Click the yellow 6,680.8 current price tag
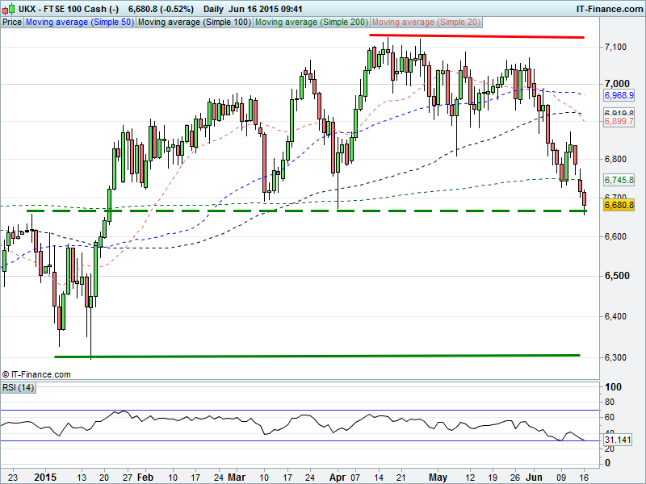 [x=619, y=206]
